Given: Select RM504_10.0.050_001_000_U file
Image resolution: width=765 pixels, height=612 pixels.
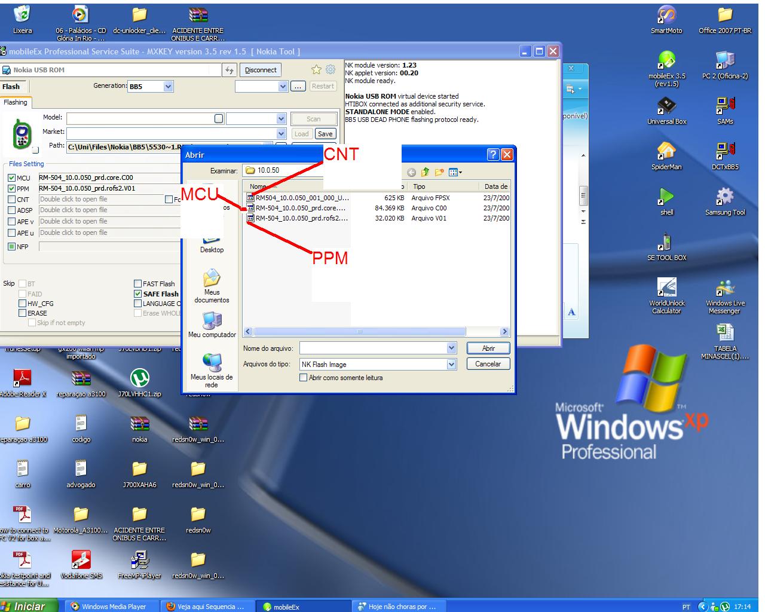Looking at the screenshot, I should (x=298, y=198).
